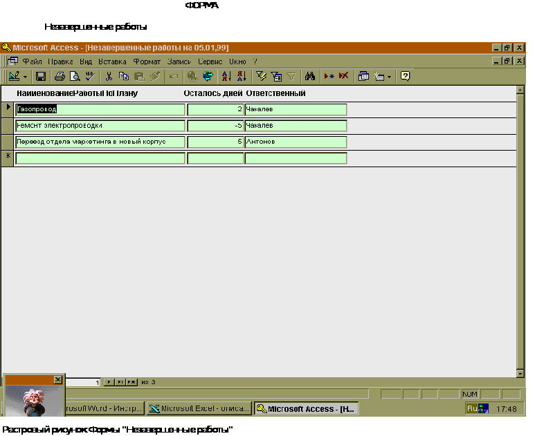The height and width of the screenshot is (436, 544).
Task: Open the View mode dropdown arrow
Action: click(x=26, y=77)
